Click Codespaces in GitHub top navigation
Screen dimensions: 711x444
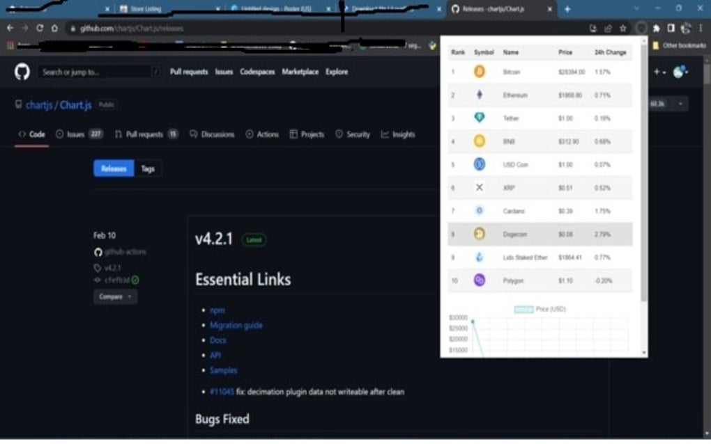257,72
